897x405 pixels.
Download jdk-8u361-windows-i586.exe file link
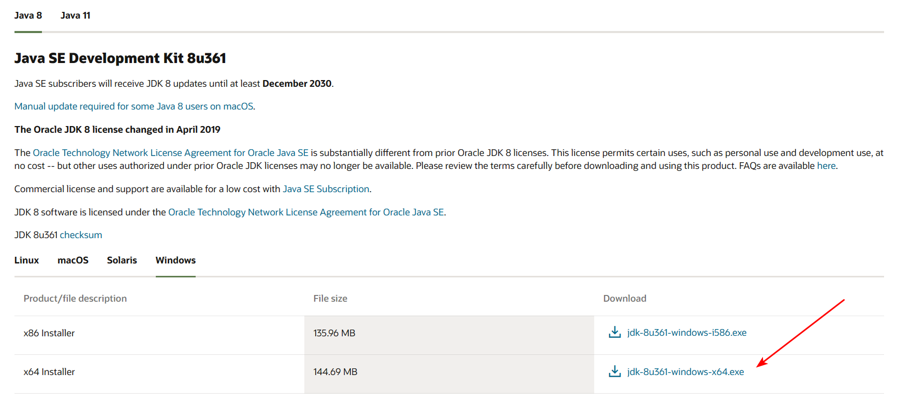[687, 333]
